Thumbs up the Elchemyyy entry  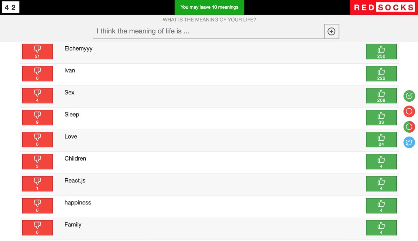(x=381, y=52)
